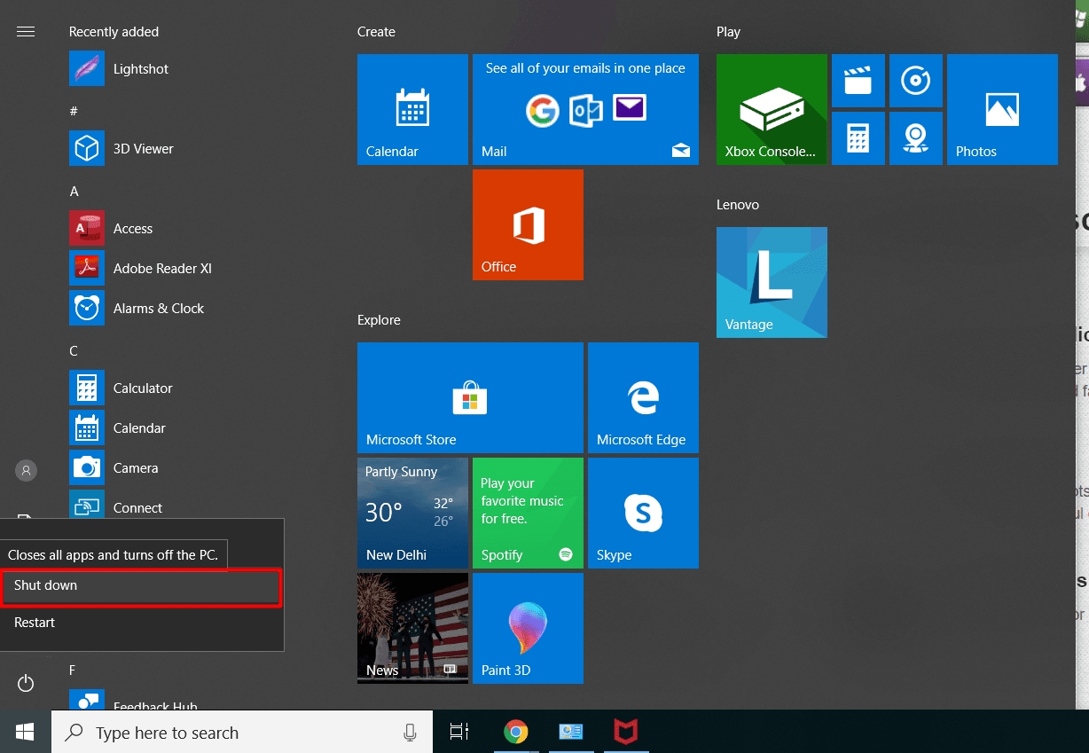Open the Movies & TV clapperboard tile

click(858, 81)
